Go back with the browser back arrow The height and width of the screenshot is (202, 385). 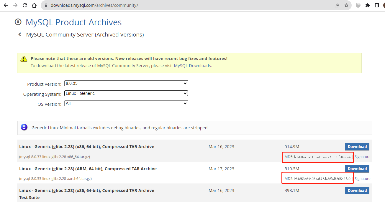coord(6,5)
